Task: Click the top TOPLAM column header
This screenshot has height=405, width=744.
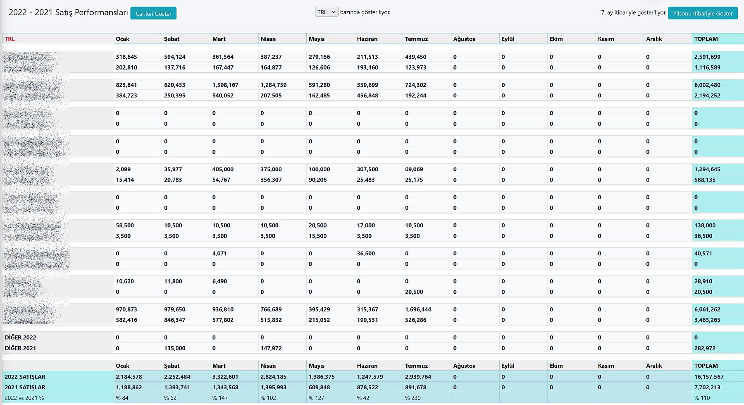Action: click(706, 39)
